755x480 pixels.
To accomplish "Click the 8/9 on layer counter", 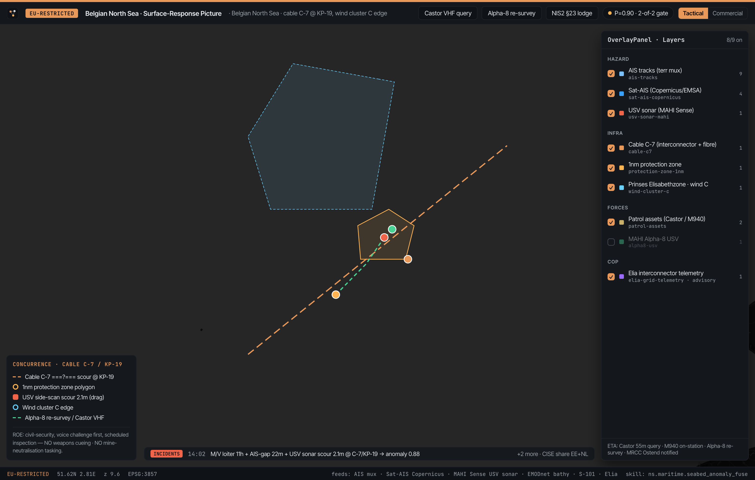I will coord(734,40).
